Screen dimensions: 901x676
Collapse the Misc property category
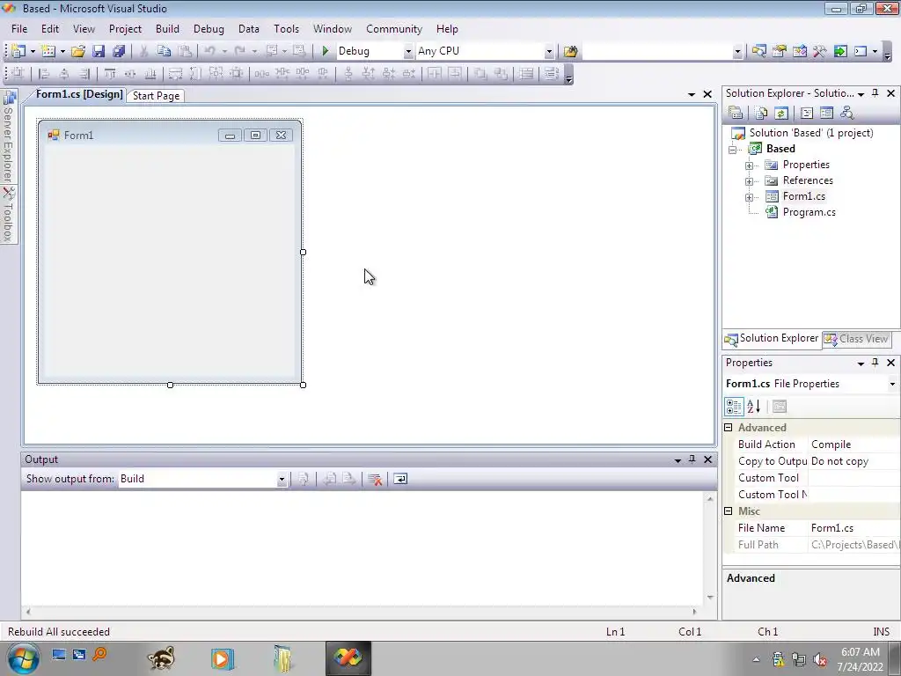pos(728,511)
